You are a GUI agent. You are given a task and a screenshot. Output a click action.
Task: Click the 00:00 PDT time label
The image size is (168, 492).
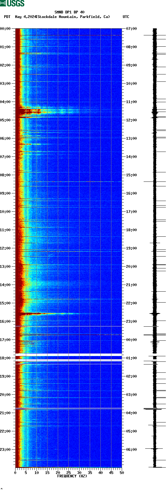5,29
